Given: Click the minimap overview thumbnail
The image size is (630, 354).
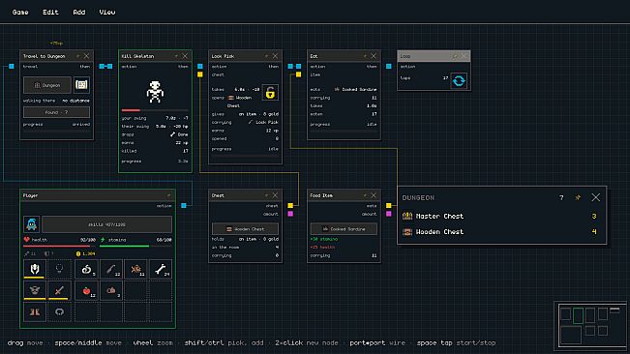Looking at the screenshot, I should (590, 325).
